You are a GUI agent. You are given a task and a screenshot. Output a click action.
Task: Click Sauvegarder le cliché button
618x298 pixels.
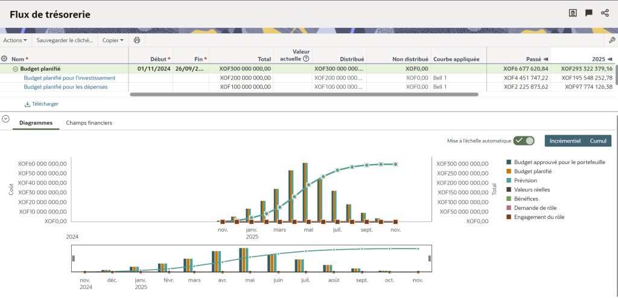(x=65, y=40)
